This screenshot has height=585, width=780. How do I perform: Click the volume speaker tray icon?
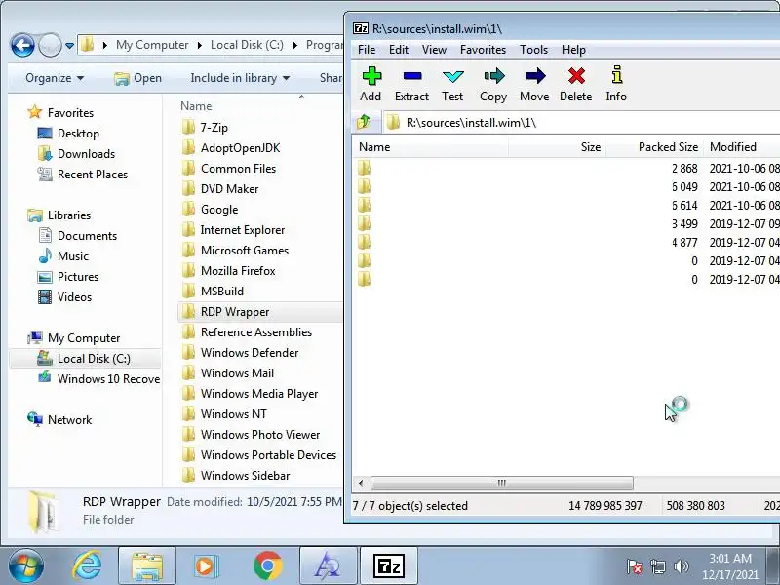[681, 566]
